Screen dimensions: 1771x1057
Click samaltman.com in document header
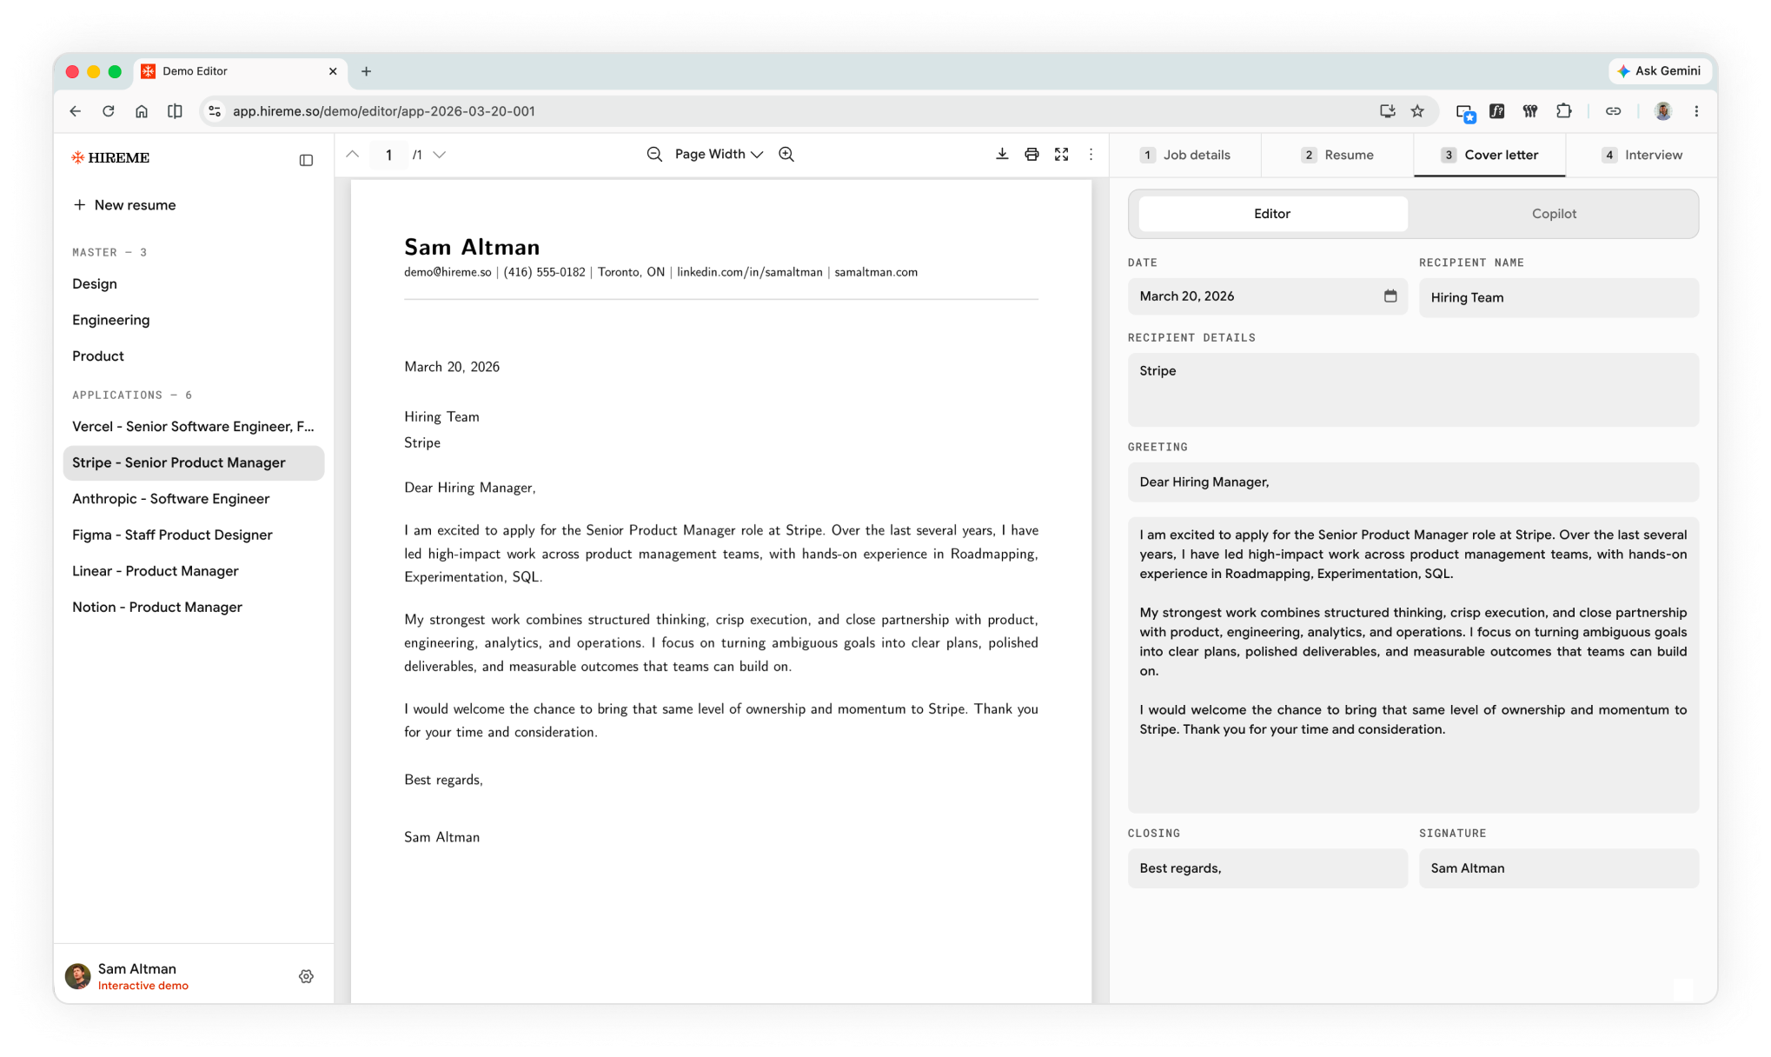click(x=876, y=272)
